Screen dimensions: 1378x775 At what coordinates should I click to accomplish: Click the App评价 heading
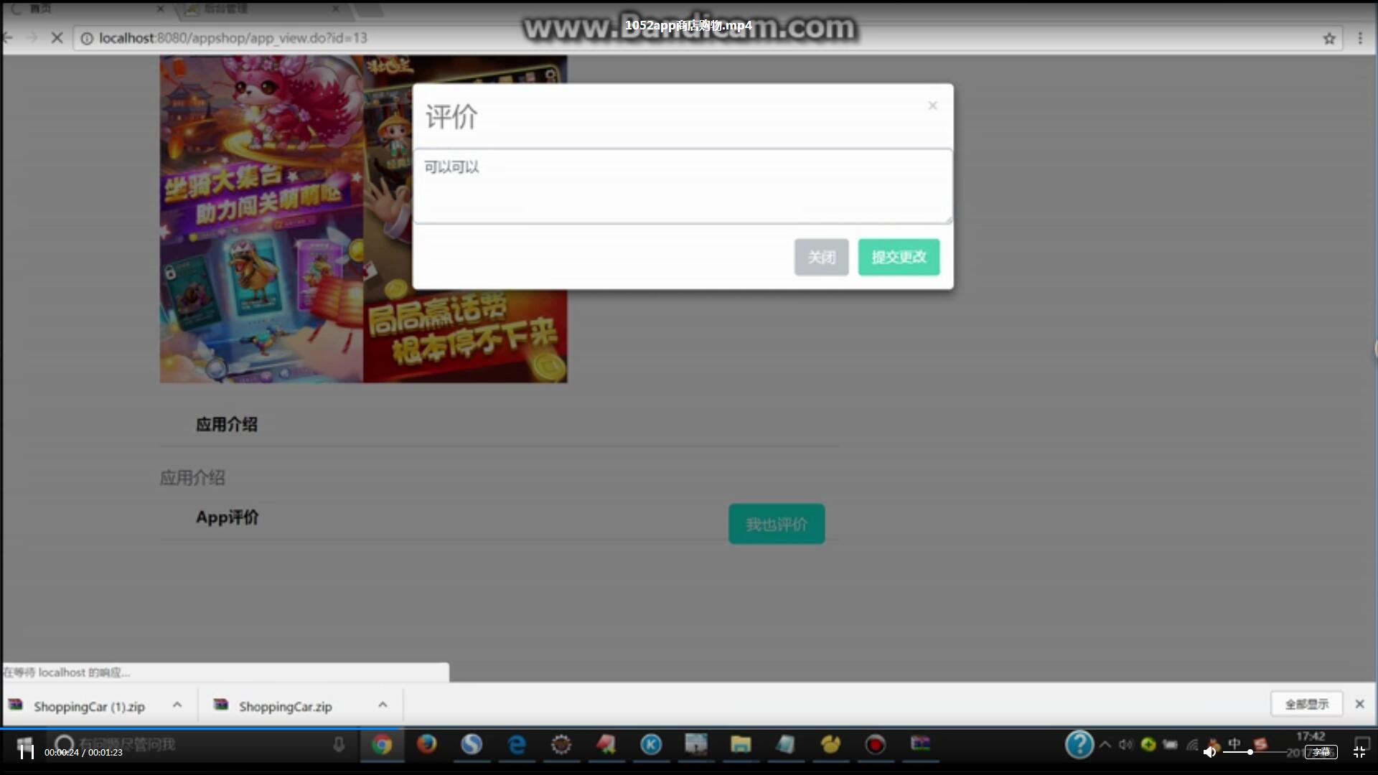[228, 517]
